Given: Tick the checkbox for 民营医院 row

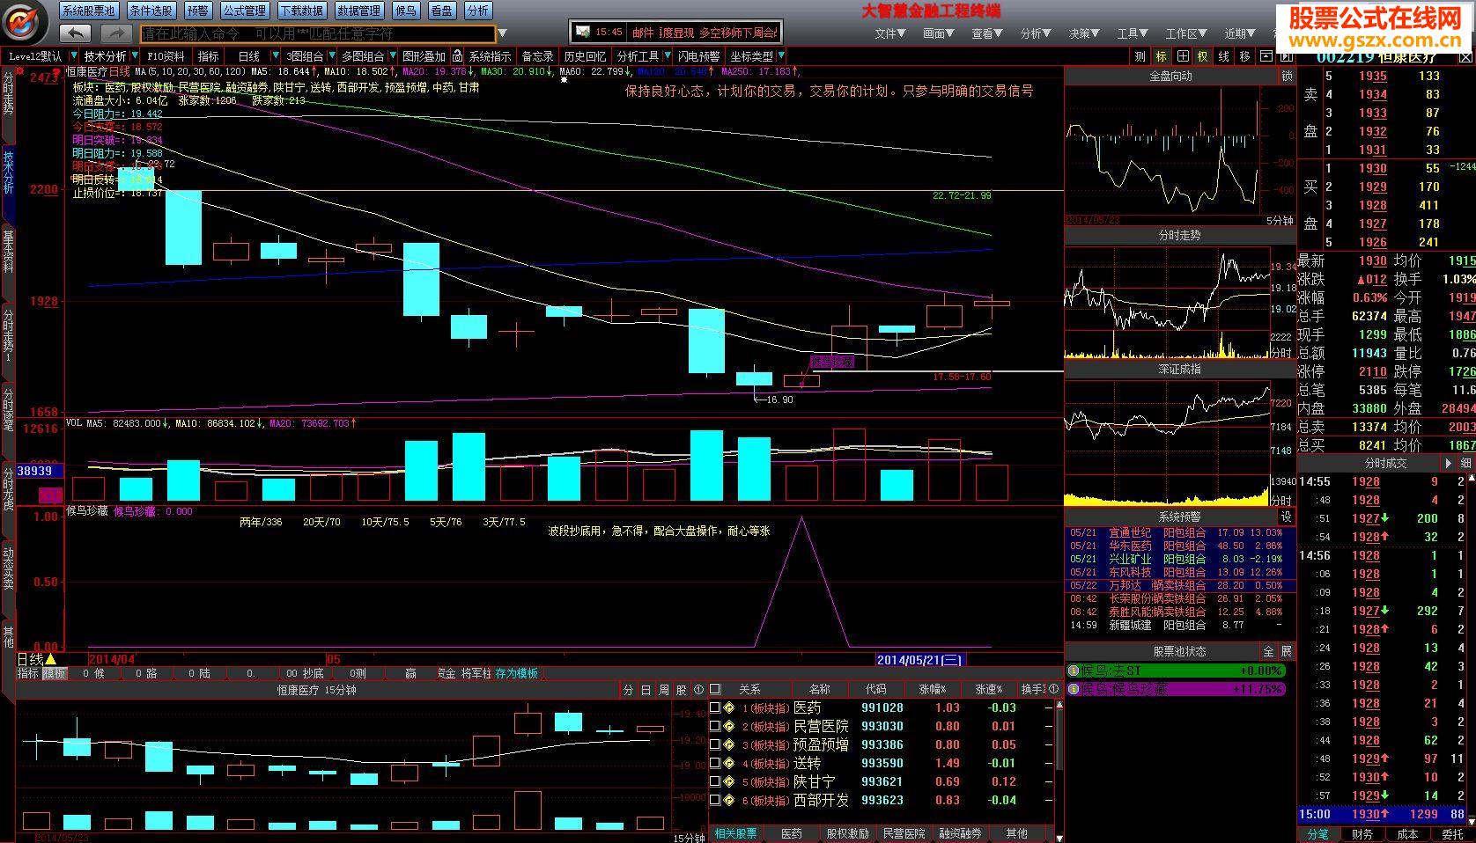Looking at the screenshot, I should tap(715, 726).
